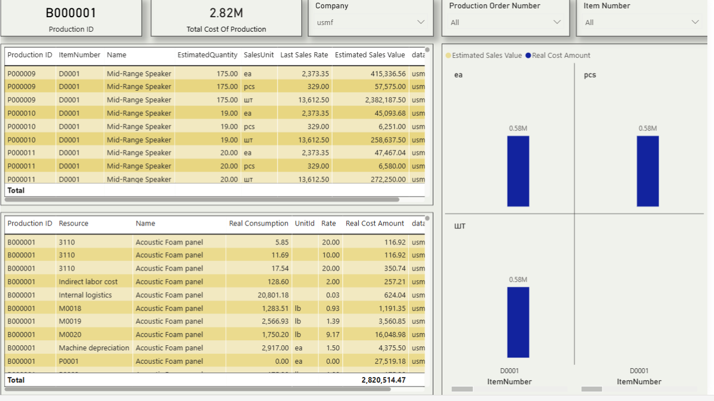Toggle Real Cost Amount legend marker
The width and height of the screenshot is (714, 401).
point(528,56)
